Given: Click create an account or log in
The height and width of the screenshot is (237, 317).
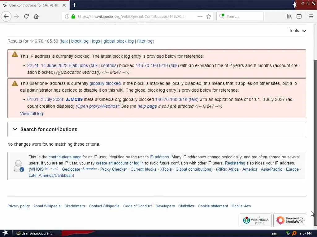Looking at the screenshot, I should pyautogui.click(x=120, y=163).
